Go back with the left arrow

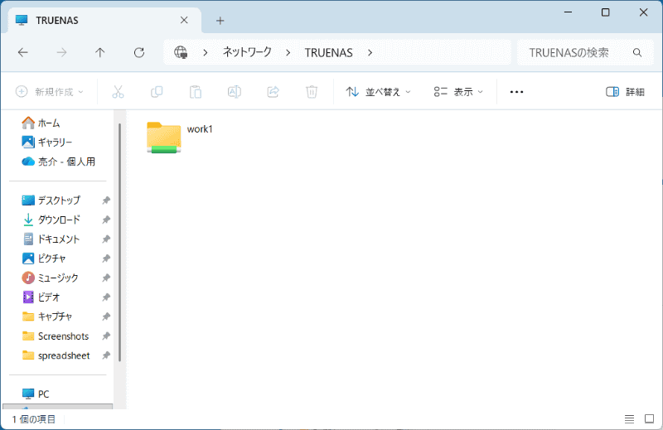23,52
